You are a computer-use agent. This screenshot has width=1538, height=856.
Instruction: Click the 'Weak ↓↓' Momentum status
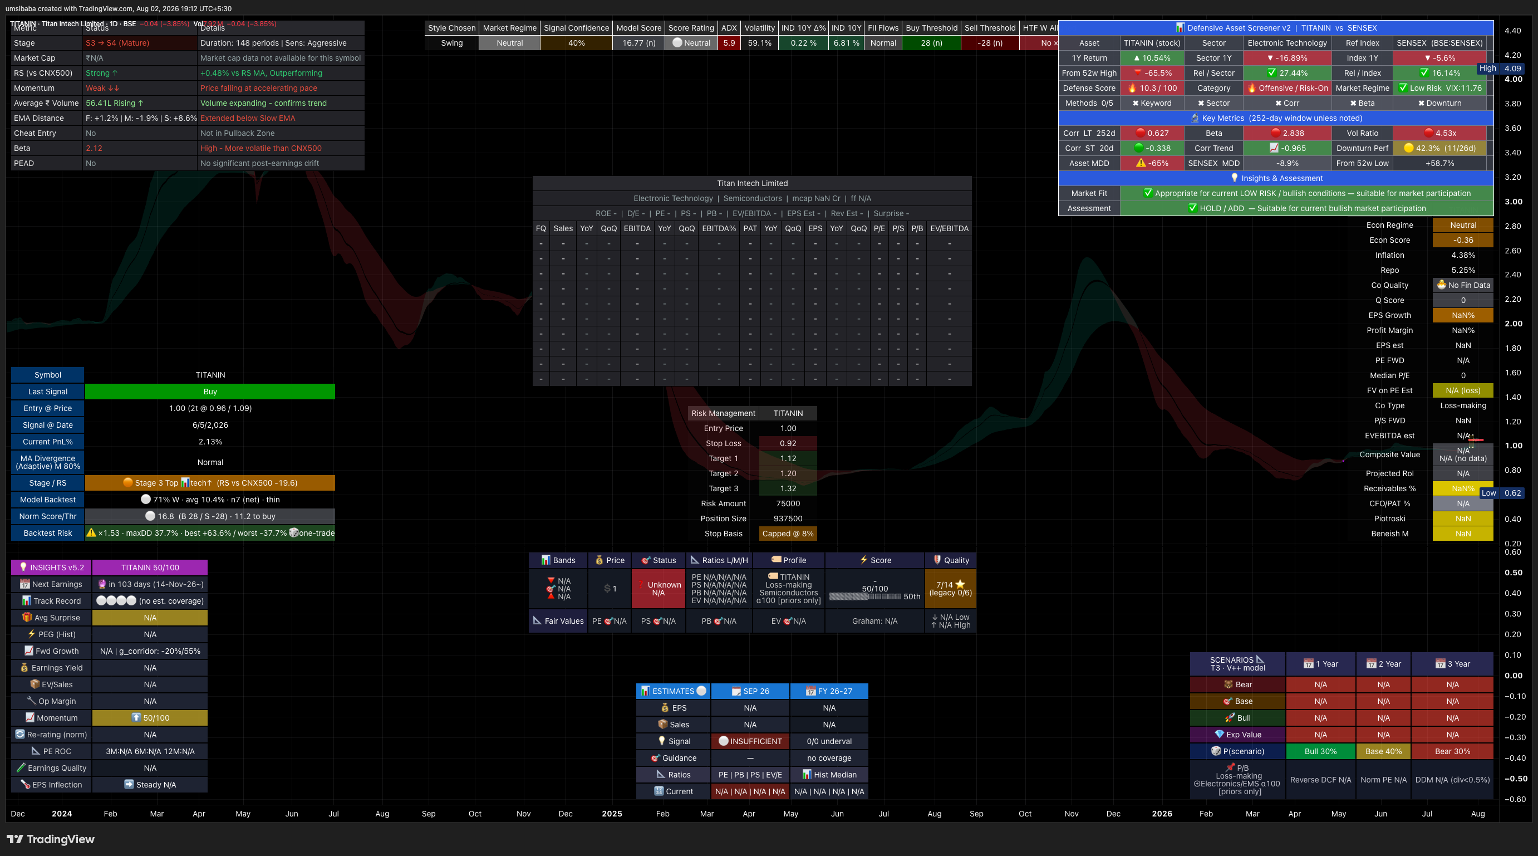tap(102, 88)
